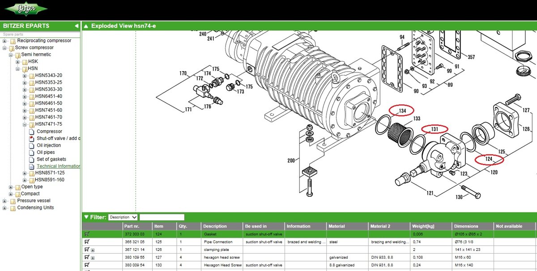The image size is (537, 271).
Task: Click the Shut-off valve document icon
Action: tap(32, 139)
